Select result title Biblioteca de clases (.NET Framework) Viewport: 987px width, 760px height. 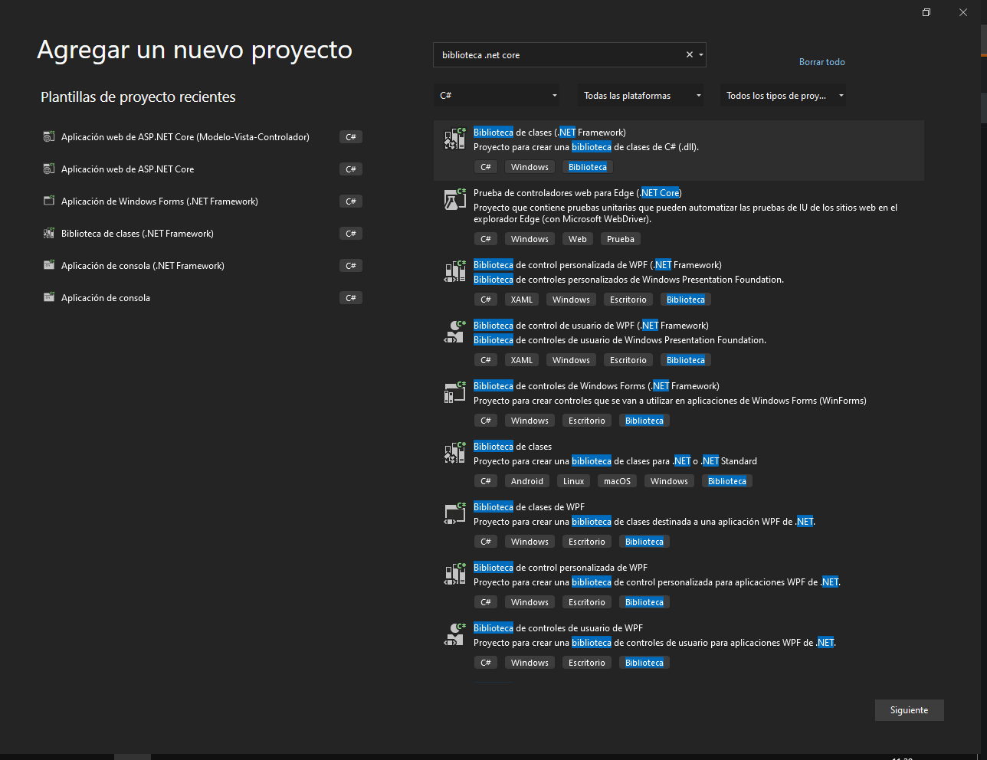coord(549,133)
